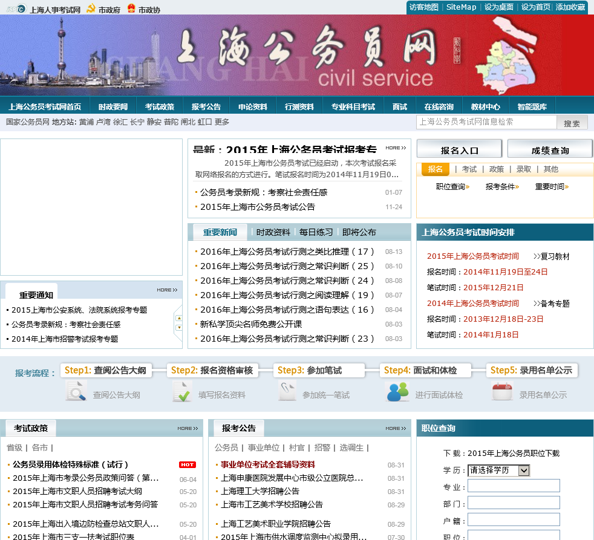
Task: Click the 专业 input field
Action: pyautogui.click(x=514, y=486)
